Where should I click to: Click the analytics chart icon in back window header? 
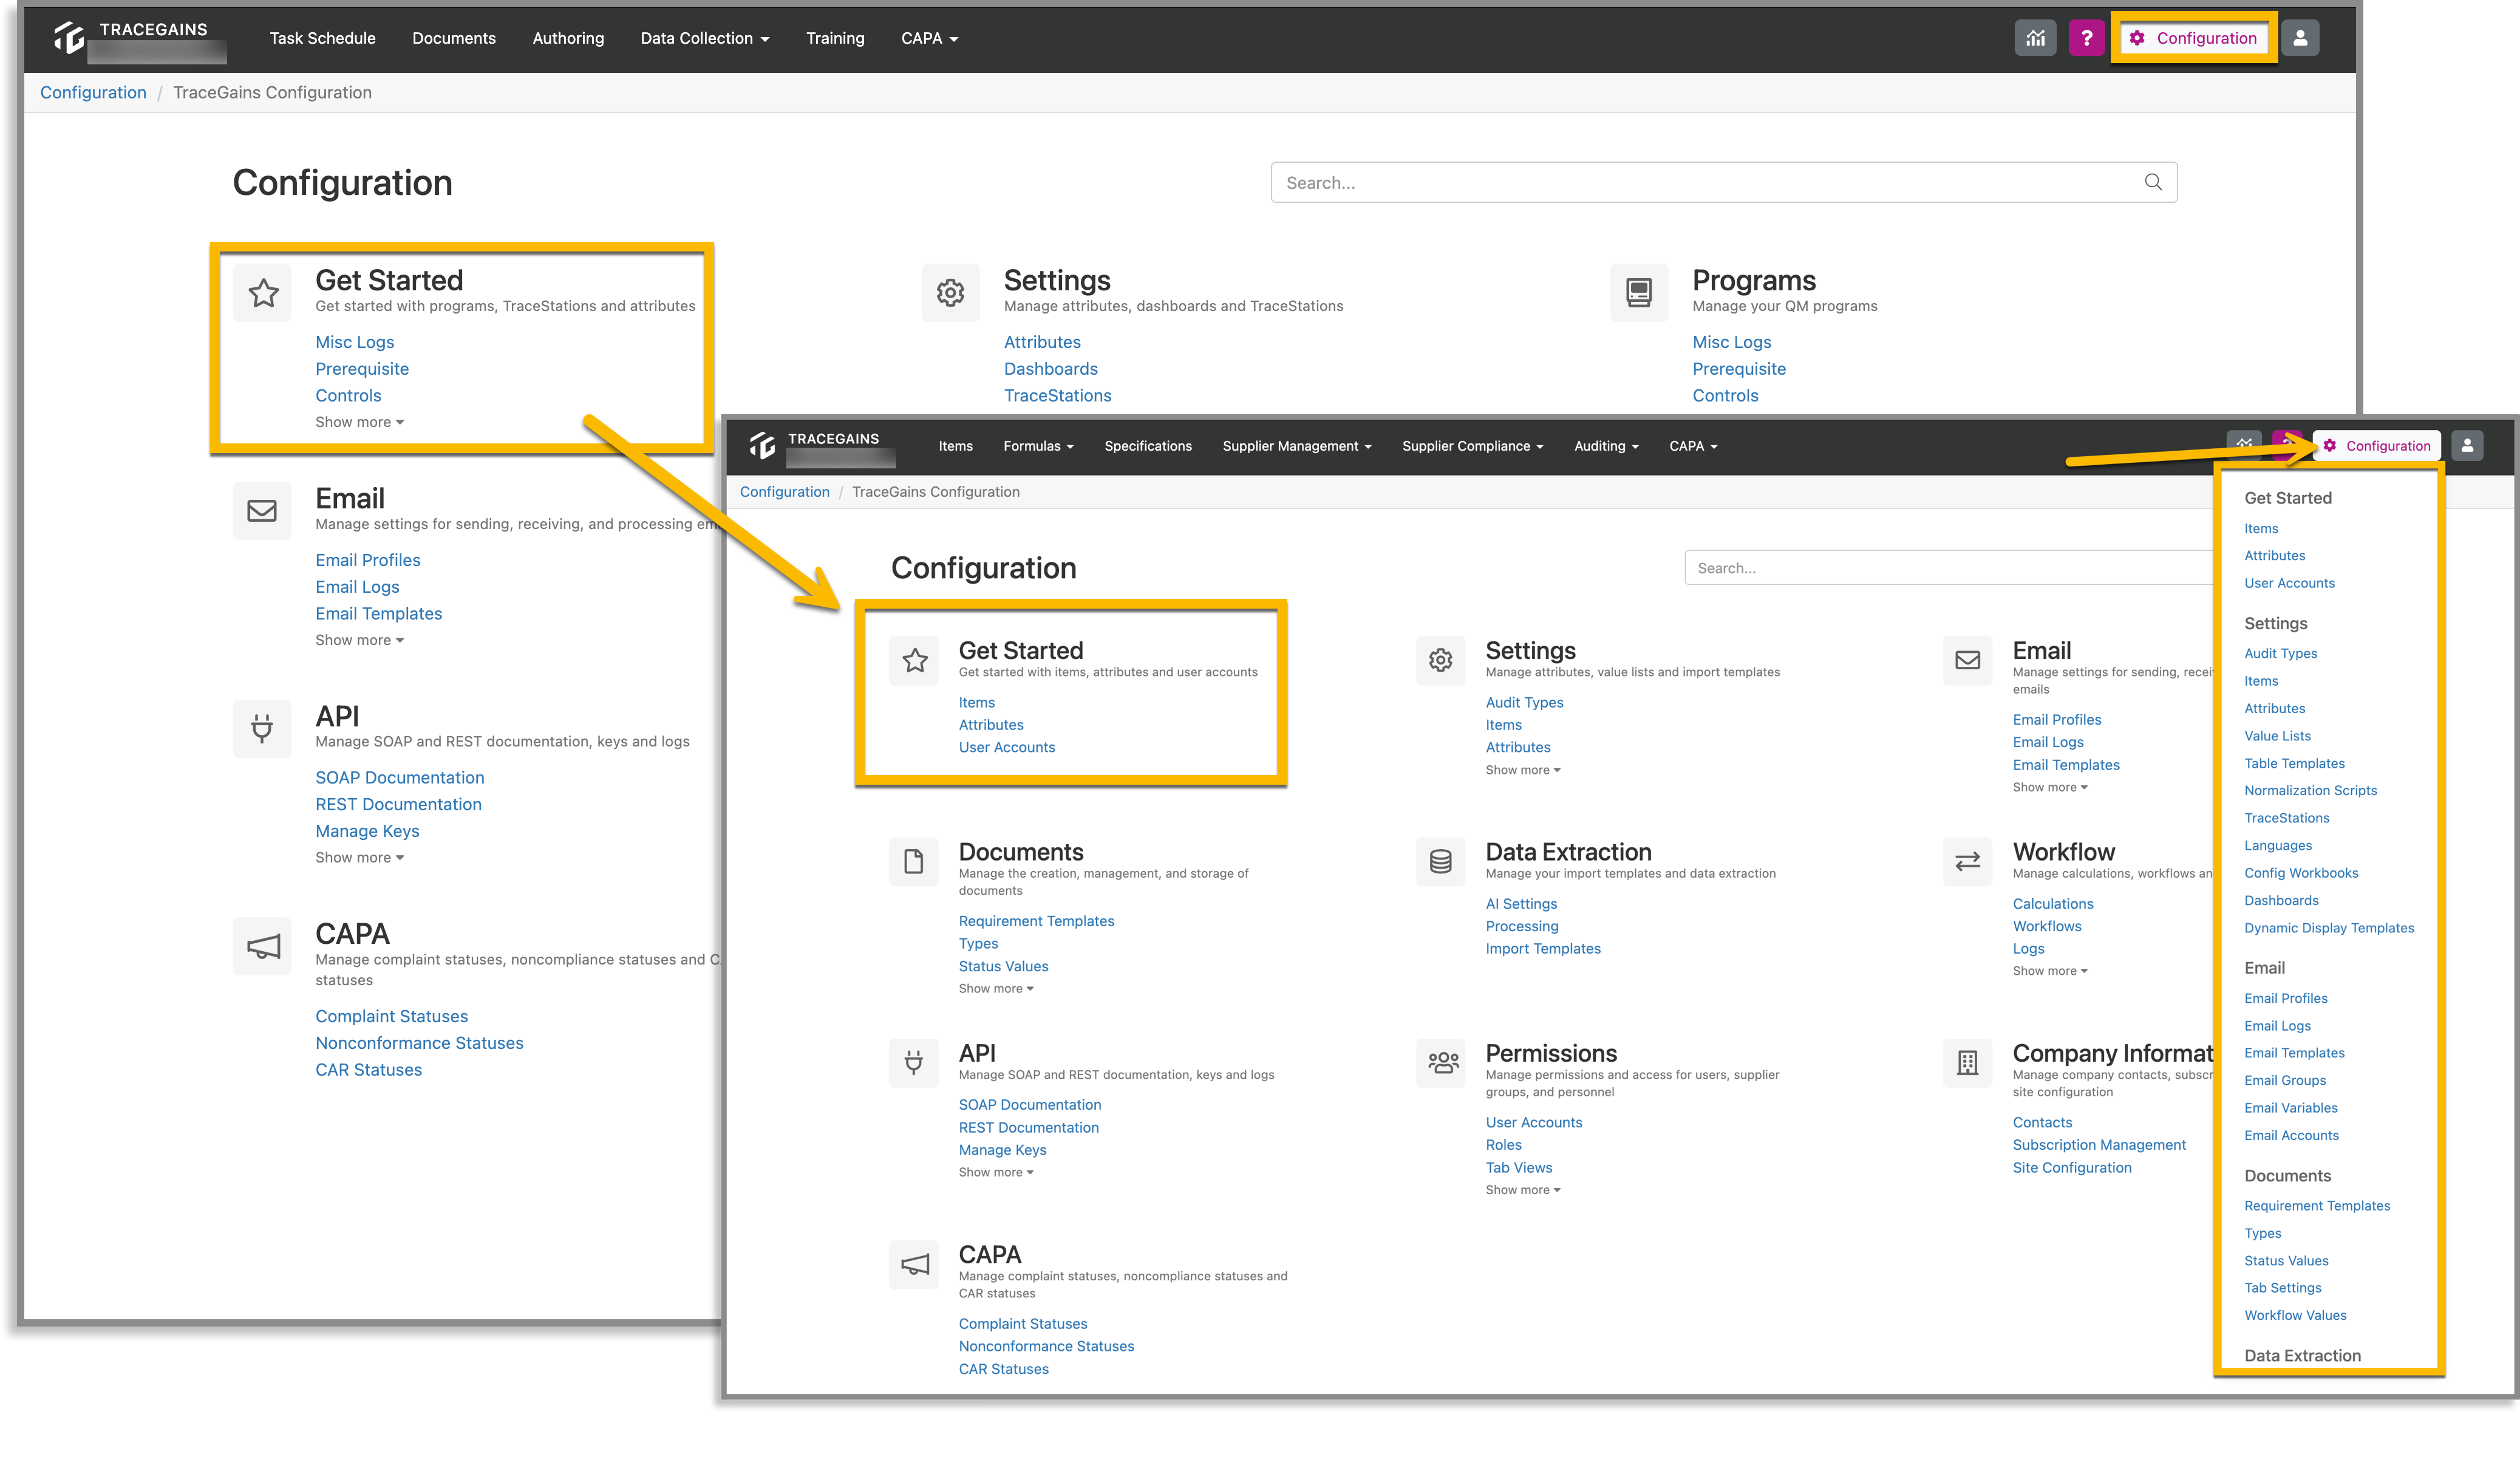[2034, 38]
